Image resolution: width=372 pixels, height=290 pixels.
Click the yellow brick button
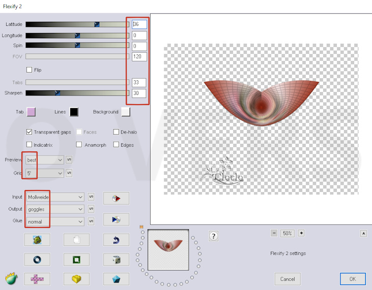(x=76, y=279)
